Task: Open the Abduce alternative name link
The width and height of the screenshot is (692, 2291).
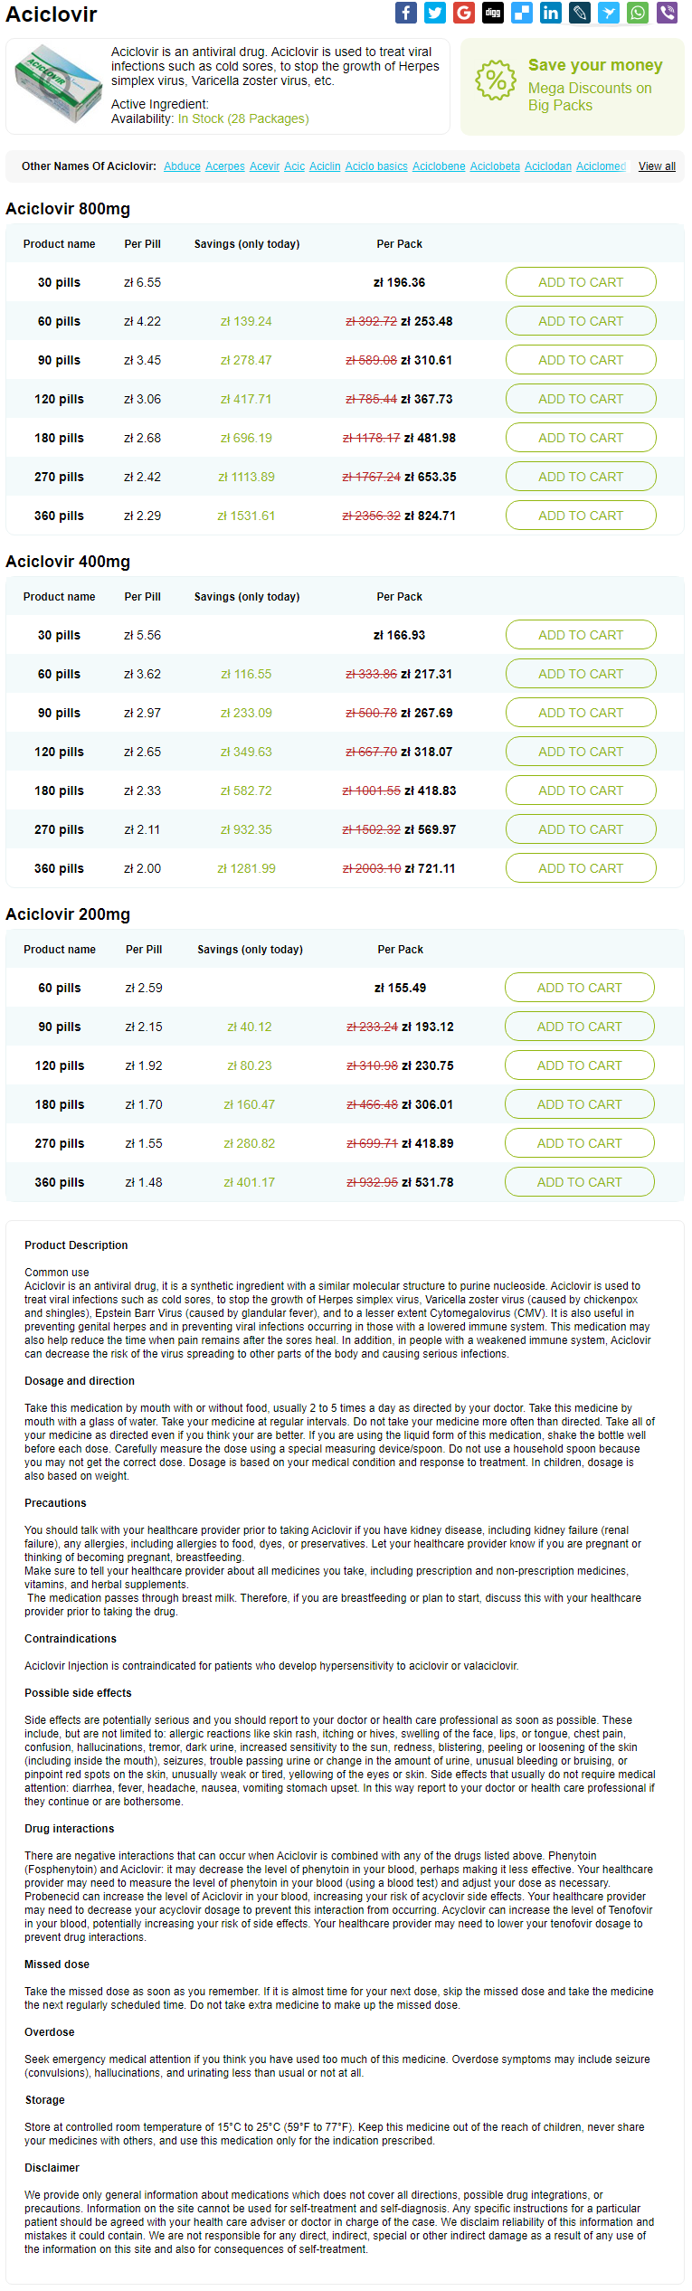Action: pos(182,166)
